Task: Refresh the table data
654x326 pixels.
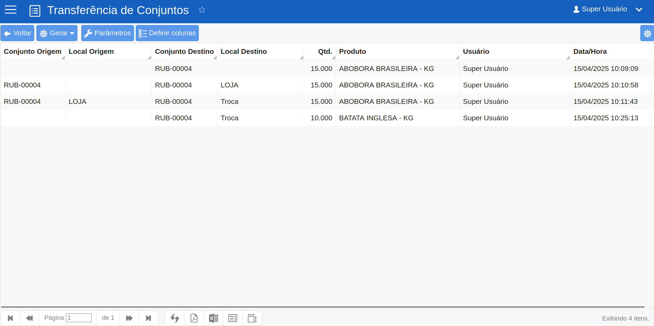Action: pyautogui.click(x=175, y=318)
